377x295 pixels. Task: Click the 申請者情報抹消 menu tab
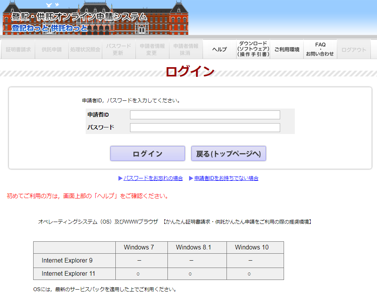pos(186,49)
